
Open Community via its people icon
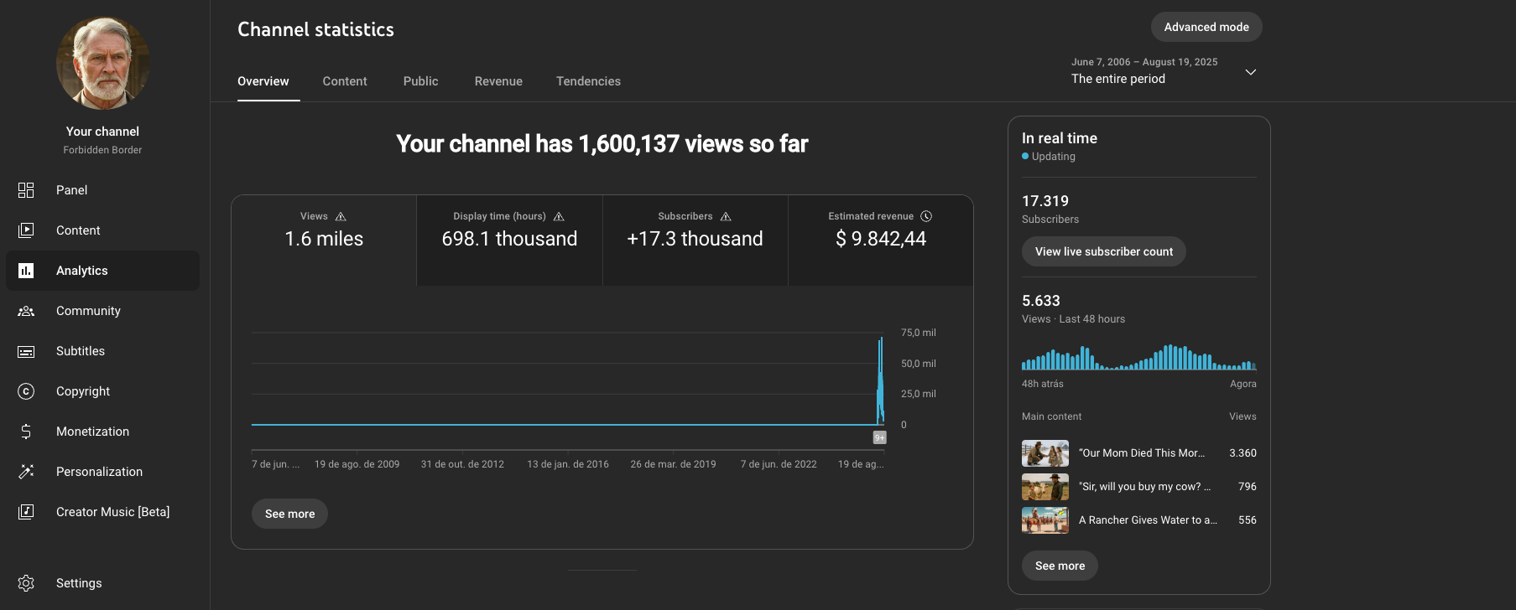coord(26,311)
